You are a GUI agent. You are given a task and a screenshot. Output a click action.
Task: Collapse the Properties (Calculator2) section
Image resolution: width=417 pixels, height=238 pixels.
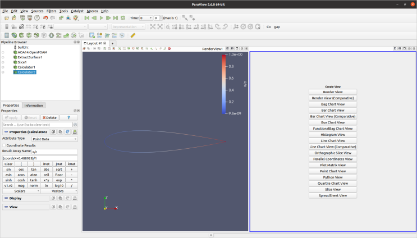click(x=26, y=132)
